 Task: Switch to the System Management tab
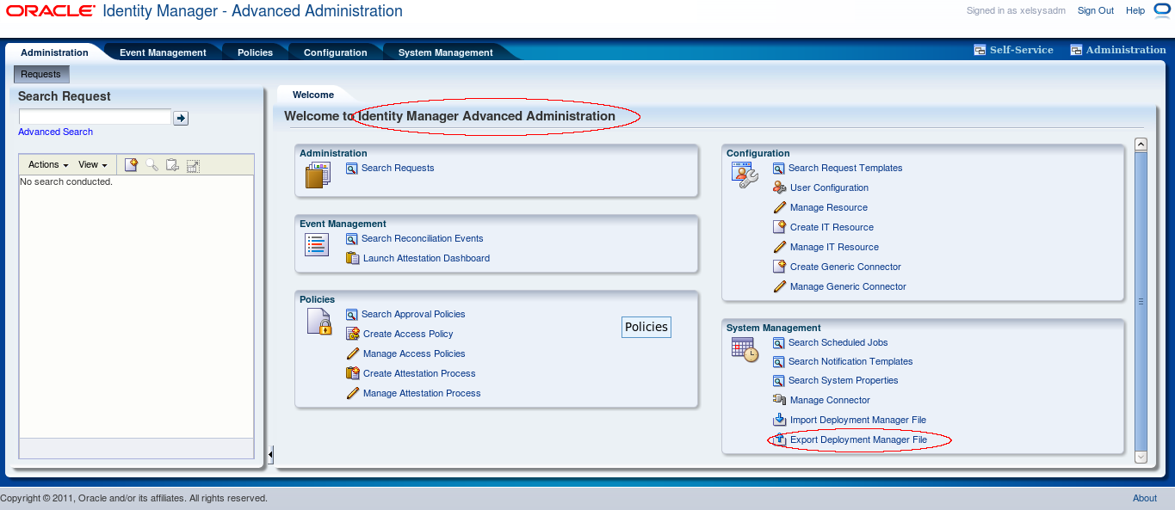point(445,52)
